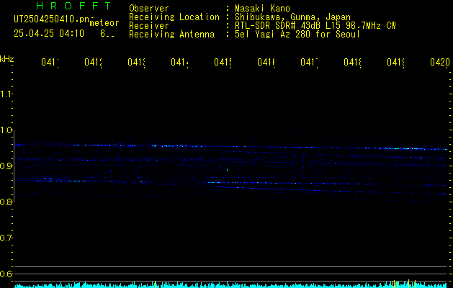Click the 0412 time marker
The height and width of the screenshot is (288, 453).
(x=94, y=63)
